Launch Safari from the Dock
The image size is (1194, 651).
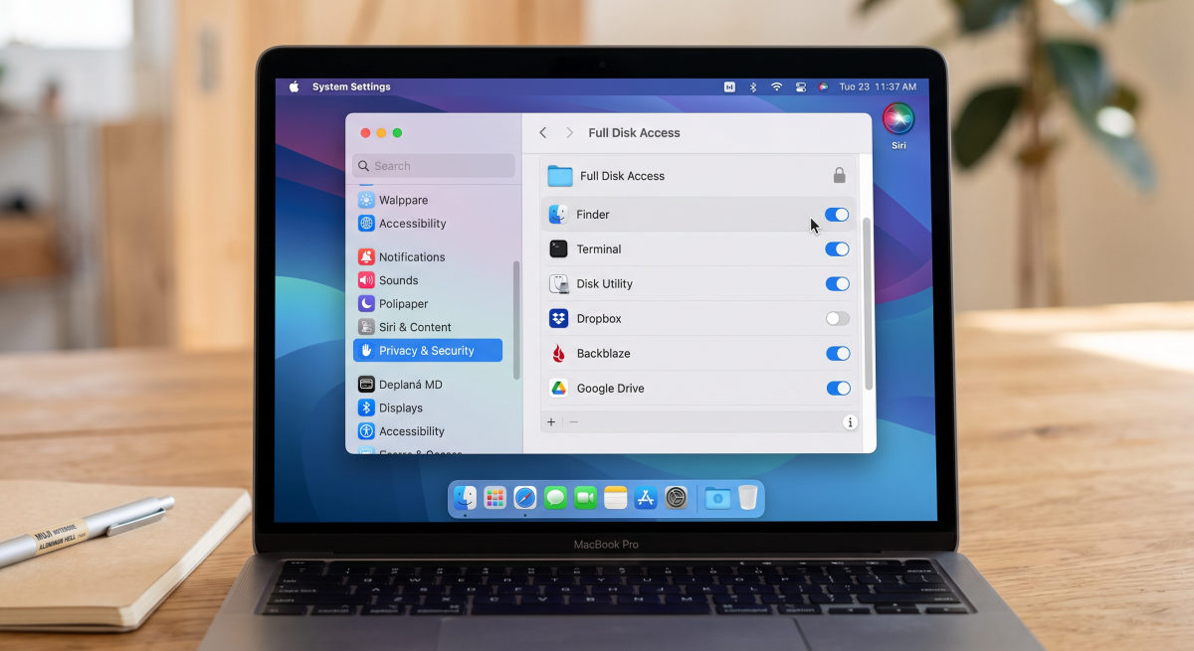coord(525,498)
